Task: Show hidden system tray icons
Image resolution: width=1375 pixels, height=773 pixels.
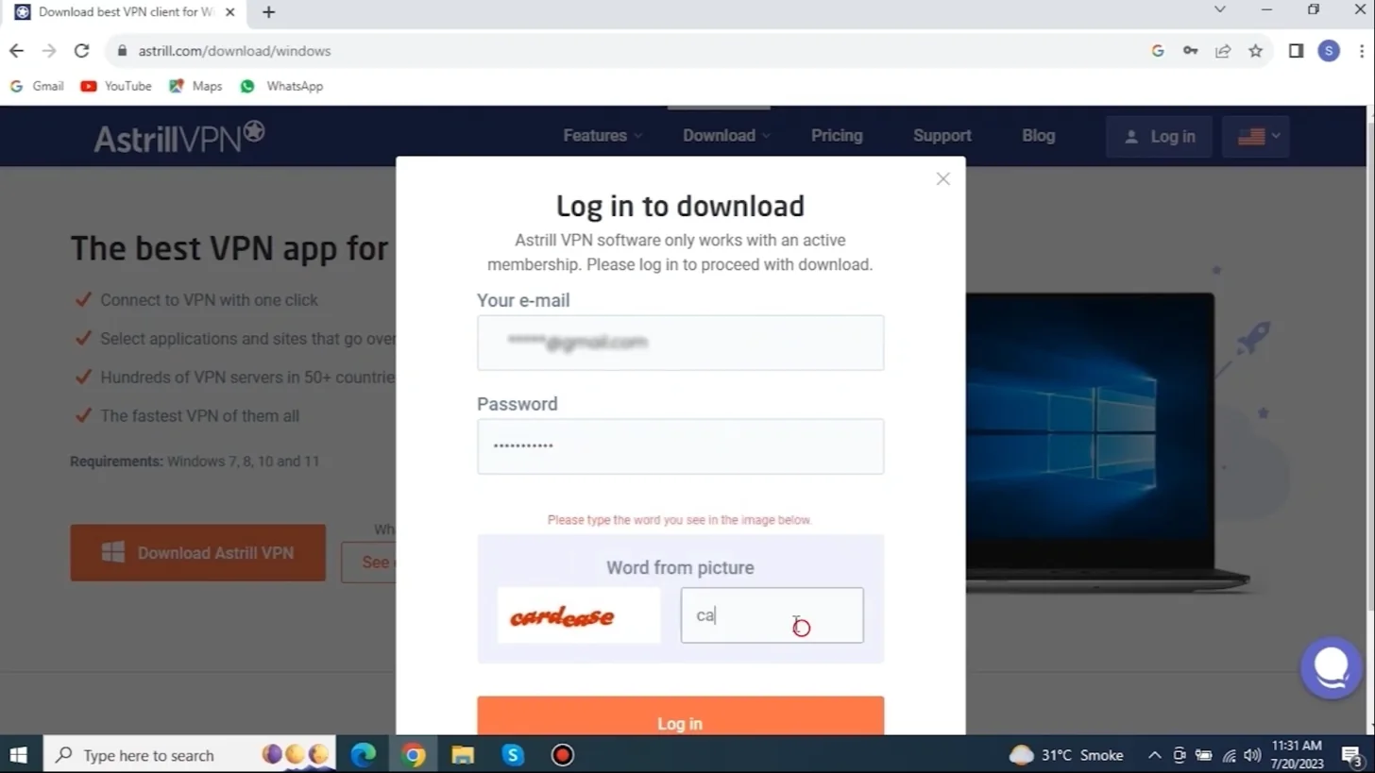Action: click(1154, 755)
